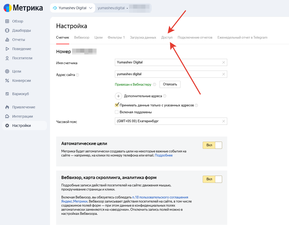Viewport: 289px width, 225px height.
Task: Uncheck Принимать данные только с указанных адресов
Action: (117, 105)
